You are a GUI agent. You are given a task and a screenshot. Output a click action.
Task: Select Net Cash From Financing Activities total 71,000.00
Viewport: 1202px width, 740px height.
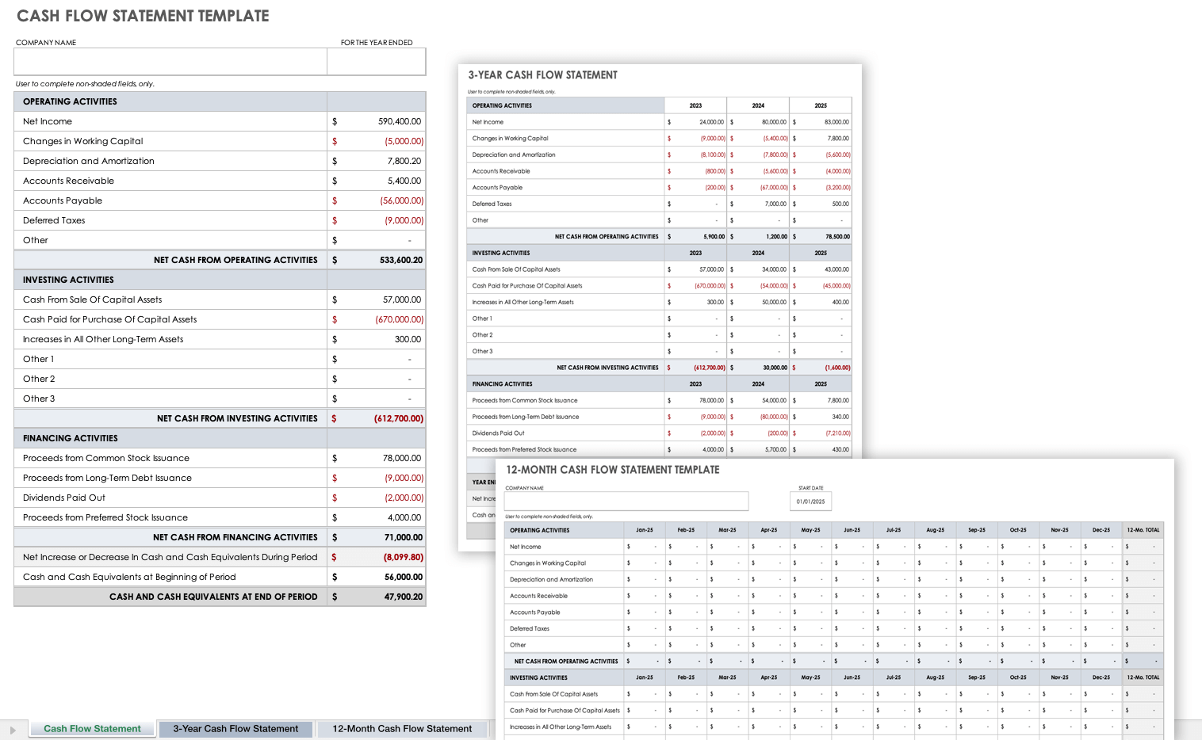pos(404,537)
